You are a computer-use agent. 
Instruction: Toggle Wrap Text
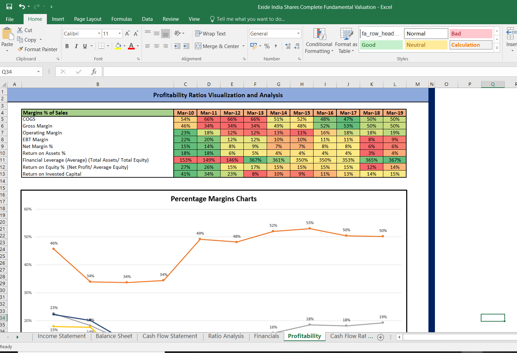(x=210, y=33)
